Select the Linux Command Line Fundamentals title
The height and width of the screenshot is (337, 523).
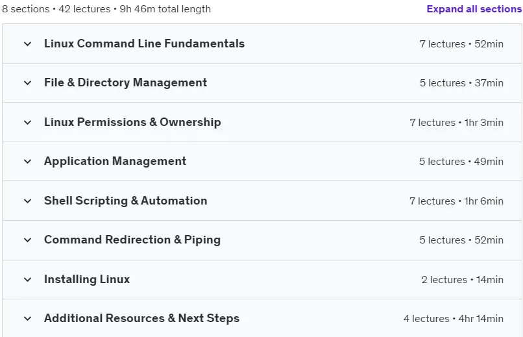point(144,44)
